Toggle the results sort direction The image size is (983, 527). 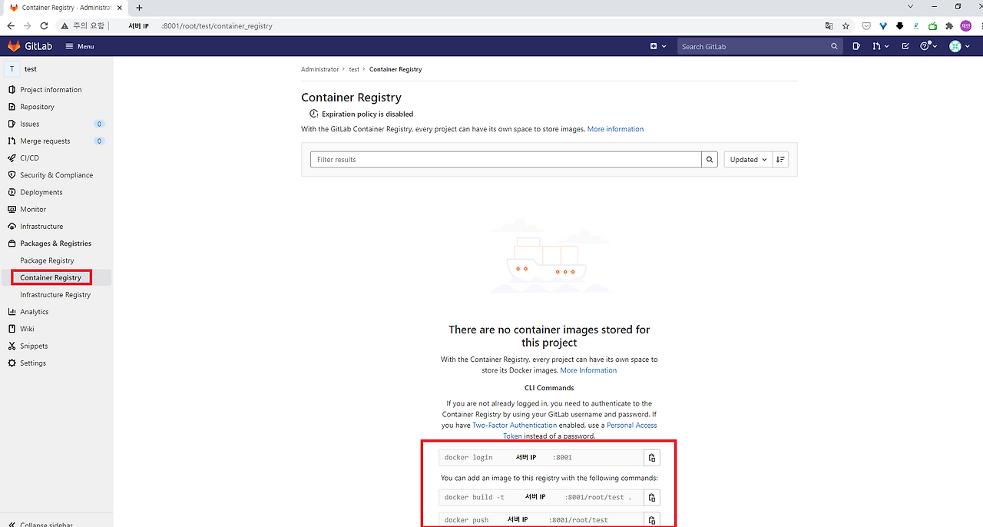coord(780,159)
